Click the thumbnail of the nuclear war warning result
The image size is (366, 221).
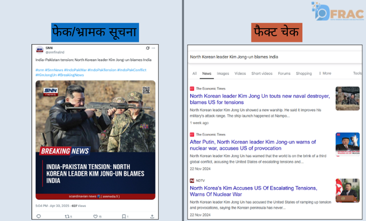coord(348,144)
